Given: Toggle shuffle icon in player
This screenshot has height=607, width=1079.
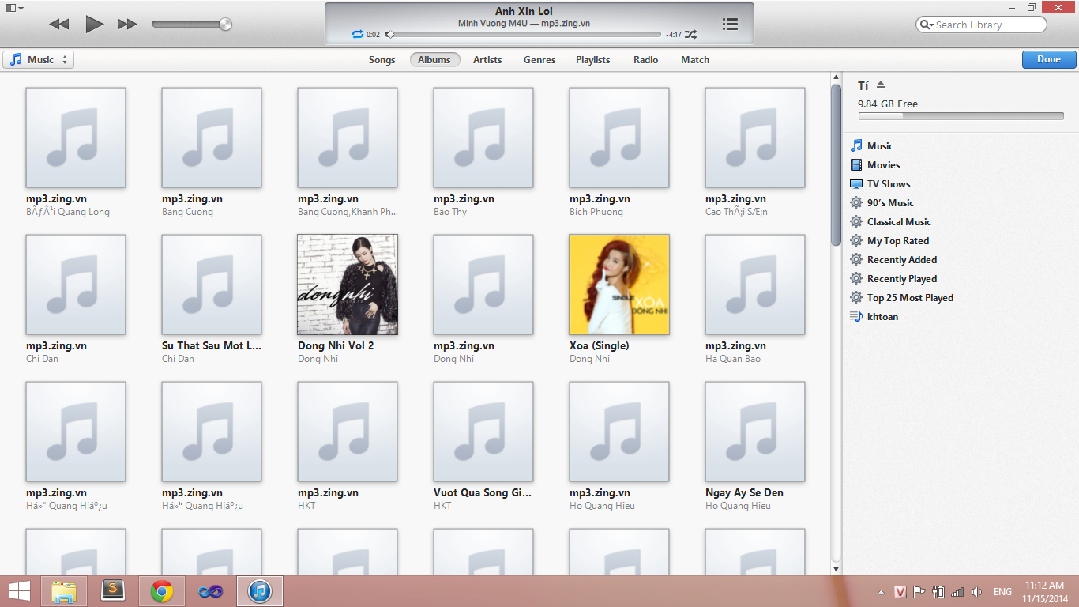Looking at the screenshot, I should (691, 35).
